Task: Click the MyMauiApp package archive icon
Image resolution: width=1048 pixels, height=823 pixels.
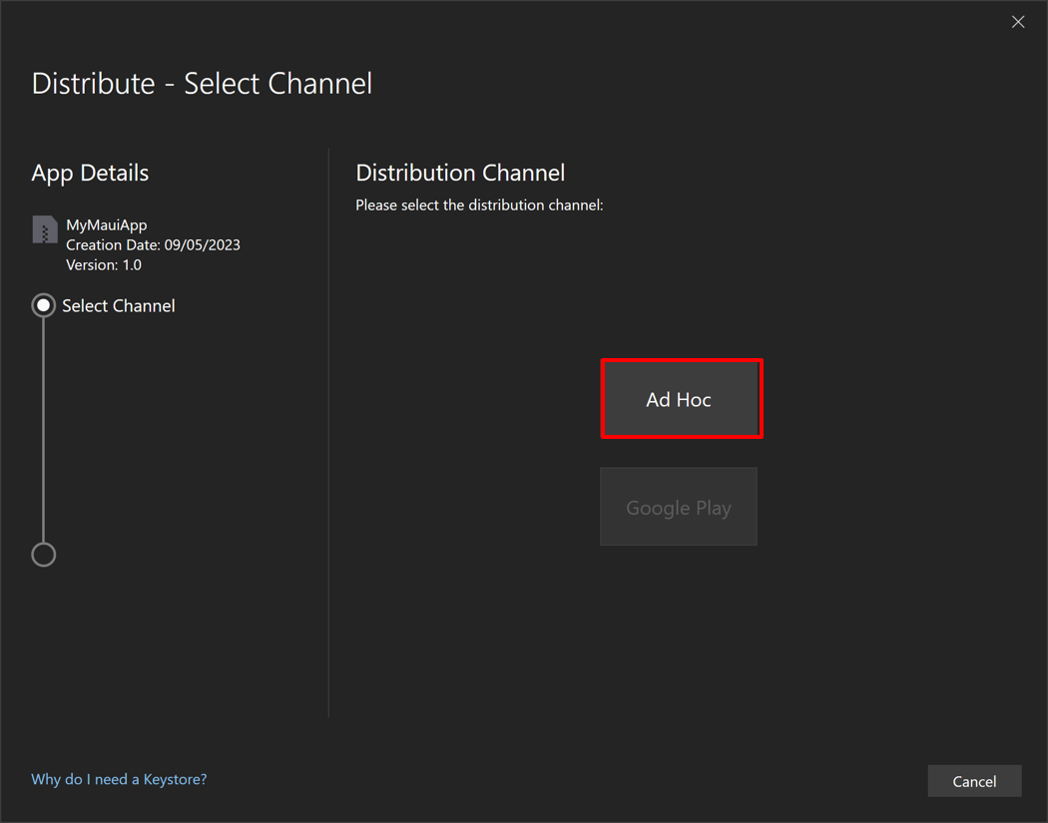Action: 44,229
